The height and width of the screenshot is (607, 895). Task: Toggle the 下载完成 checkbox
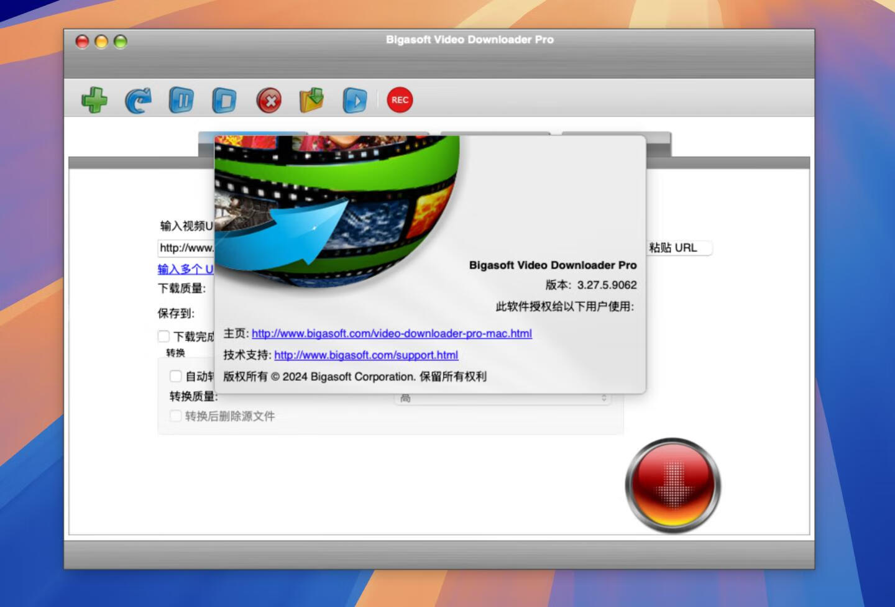coord(164,336)
